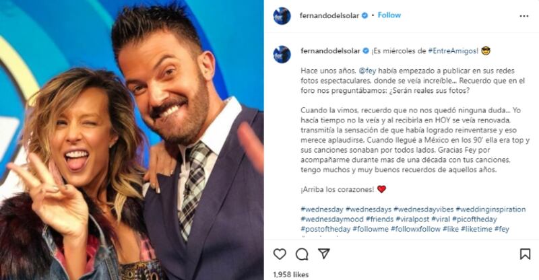Open the #wednesday hashtag

click(322, 209)
